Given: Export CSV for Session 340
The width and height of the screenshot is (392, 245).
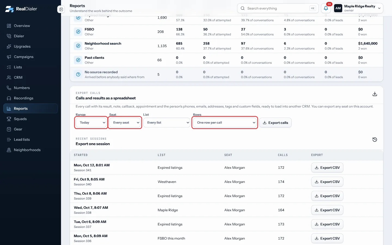Looking at the screenshot, I should click(327, 182).
